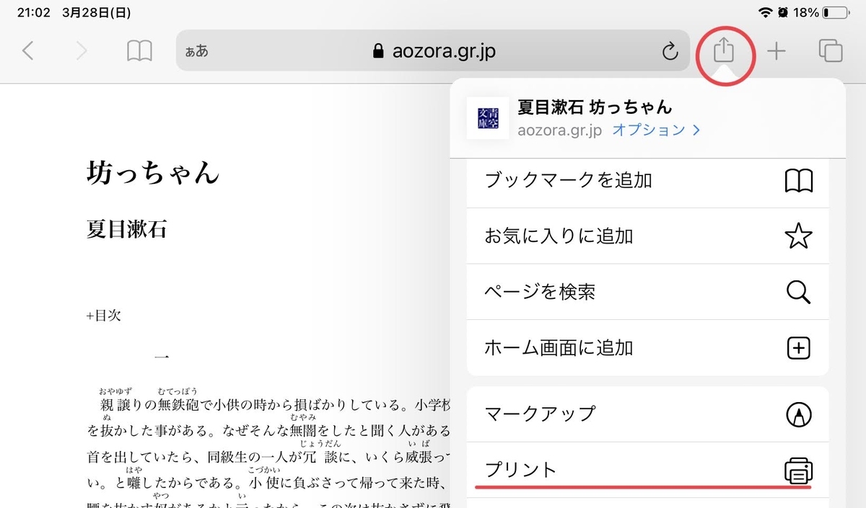Tap the star icon beside お気に入りに追加

coord(798,236)
